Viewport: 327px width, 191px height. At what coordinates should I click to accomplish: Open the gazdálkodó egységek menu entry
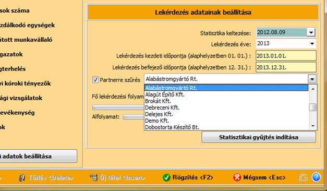click(27, 25)
